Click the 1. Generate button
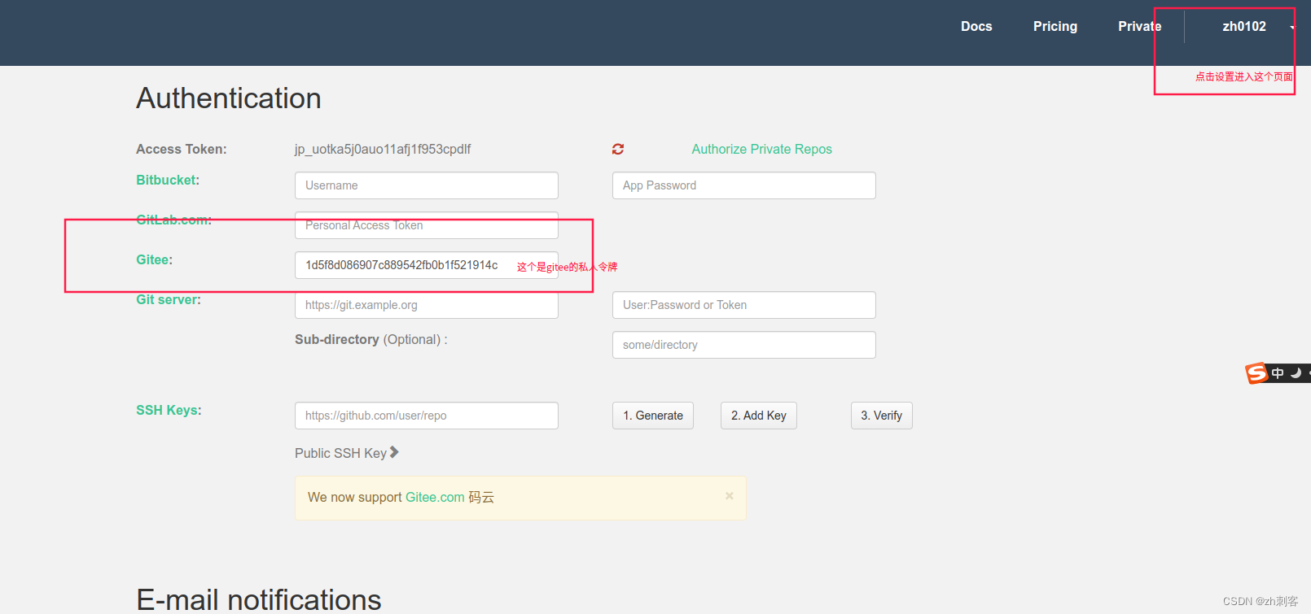1311x614 pixels. [x=653, y=416]
